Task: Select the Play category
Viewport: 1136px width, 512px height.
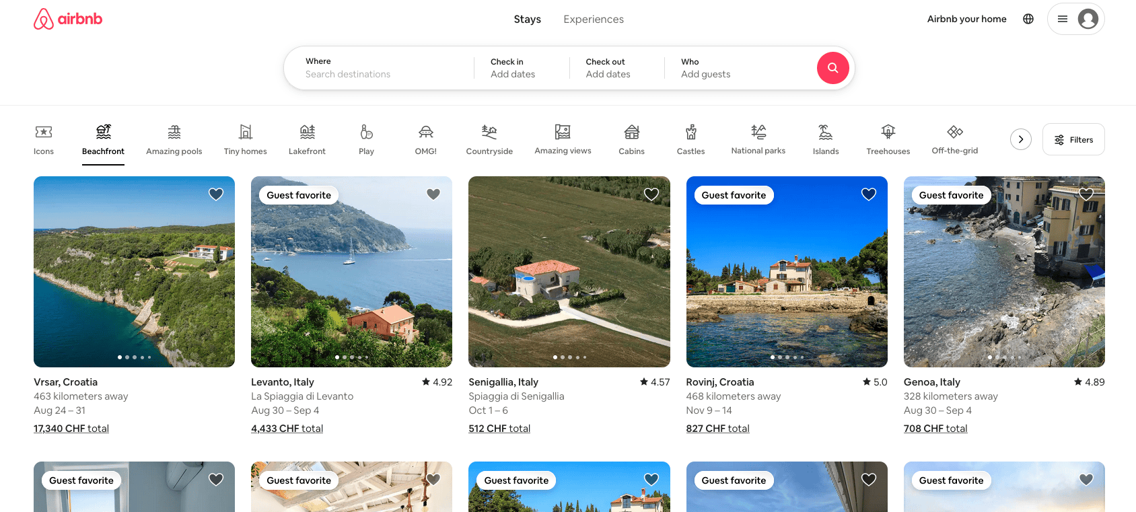Action: point(366,140)
